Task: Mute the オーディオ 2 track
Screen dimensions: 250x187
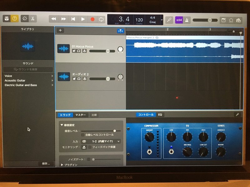Action: pos(74,79)
